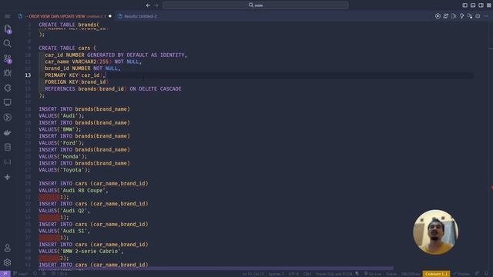
Task: Open the Search view in the activity bar
Action: click(x=7, y=43)
